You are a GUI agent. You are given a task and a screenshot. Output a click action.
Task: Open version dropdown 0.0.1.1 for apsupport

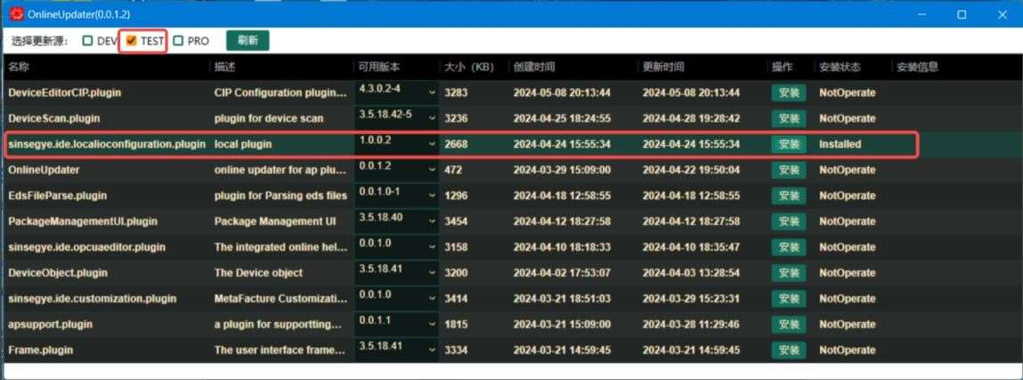[x=397, y=324]
